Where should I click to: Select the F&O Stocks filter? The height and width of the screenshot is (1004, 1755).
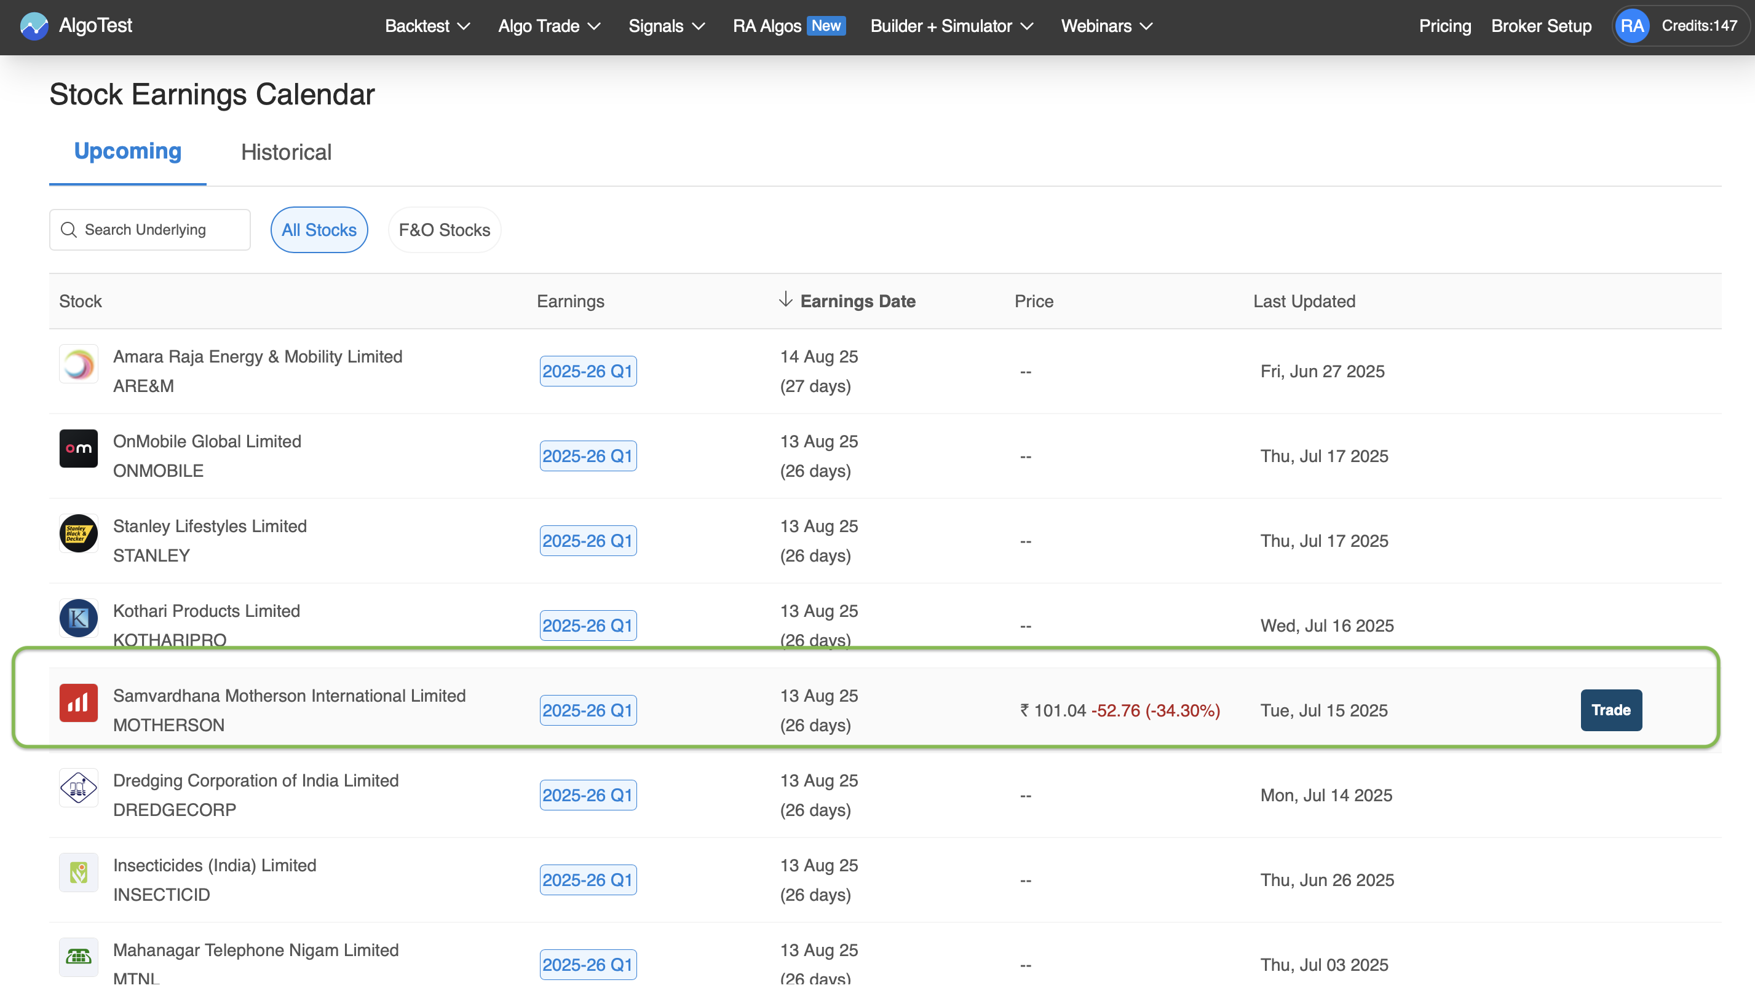pyautogui.click(x=445, y=230)
